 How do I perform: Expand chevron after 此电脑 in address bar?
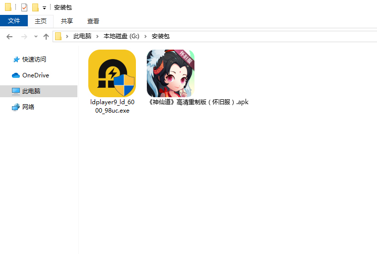click(x=97, y=36)
